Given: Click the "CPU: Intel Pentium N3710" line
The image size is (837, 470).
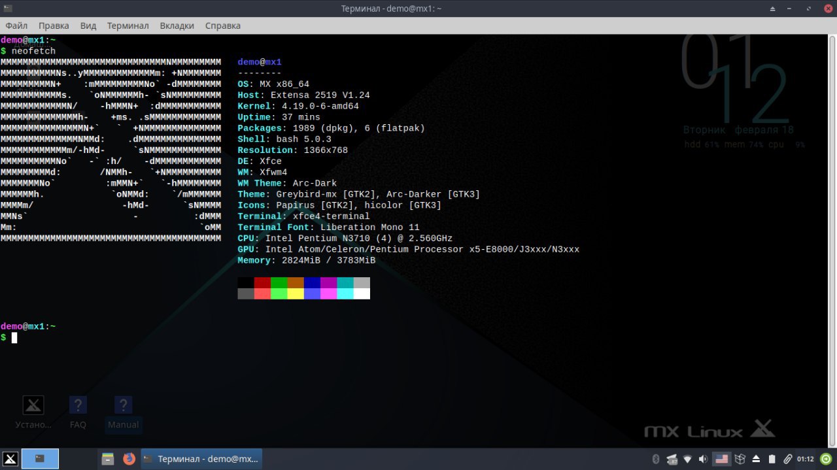Looking at the screenshot, I should [x=345, y=239].
